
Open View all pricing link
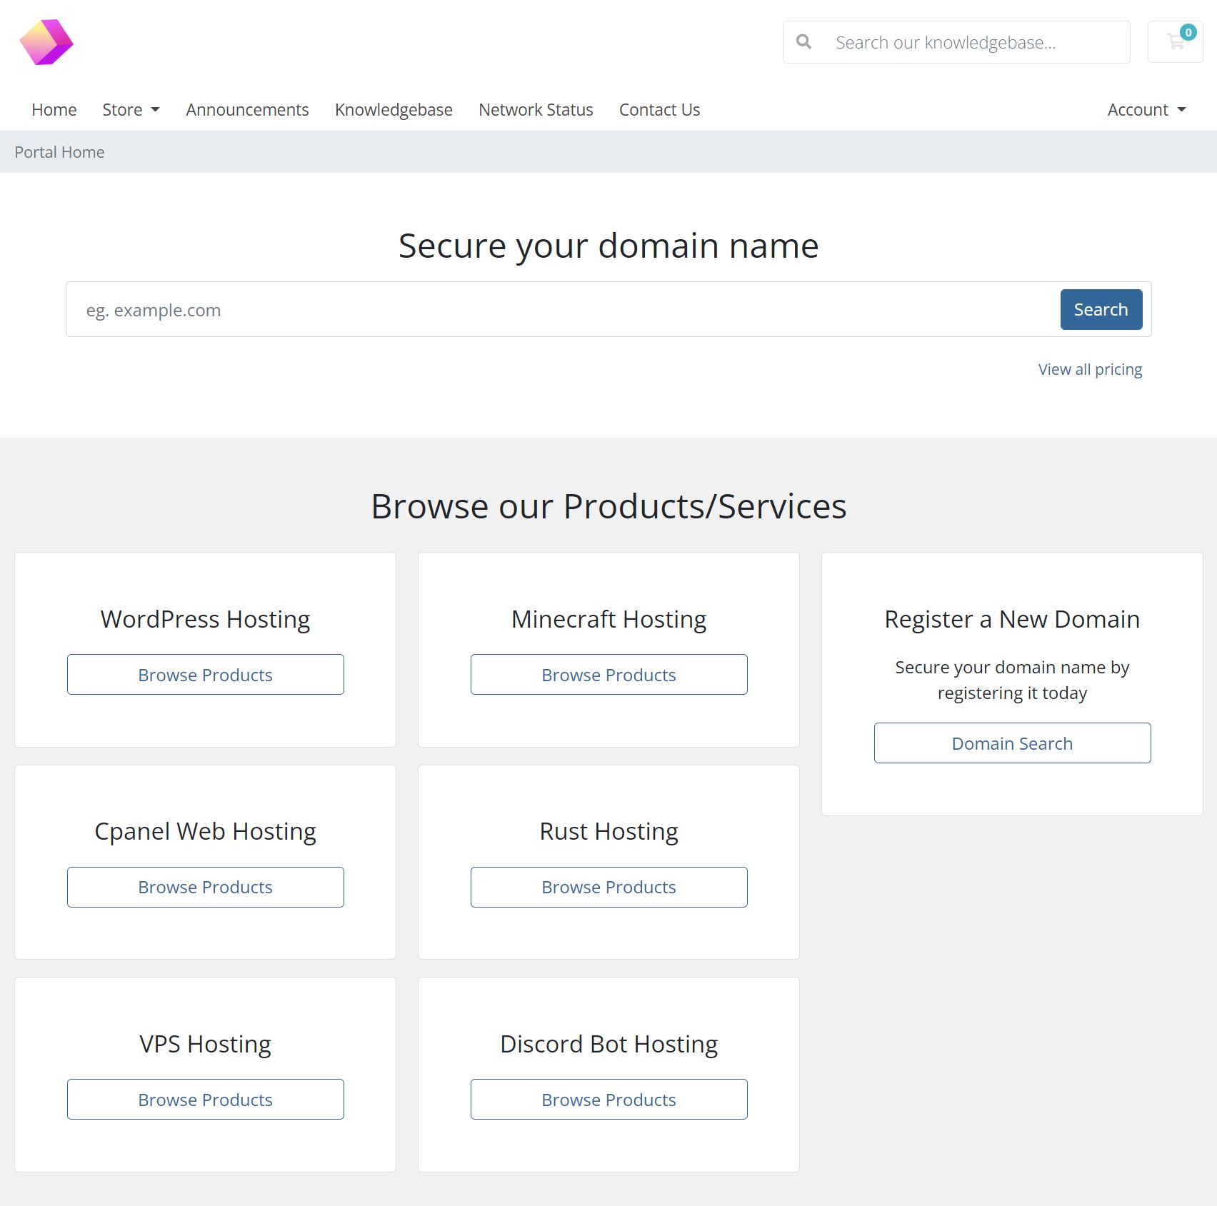click(x=1089, y=369)
